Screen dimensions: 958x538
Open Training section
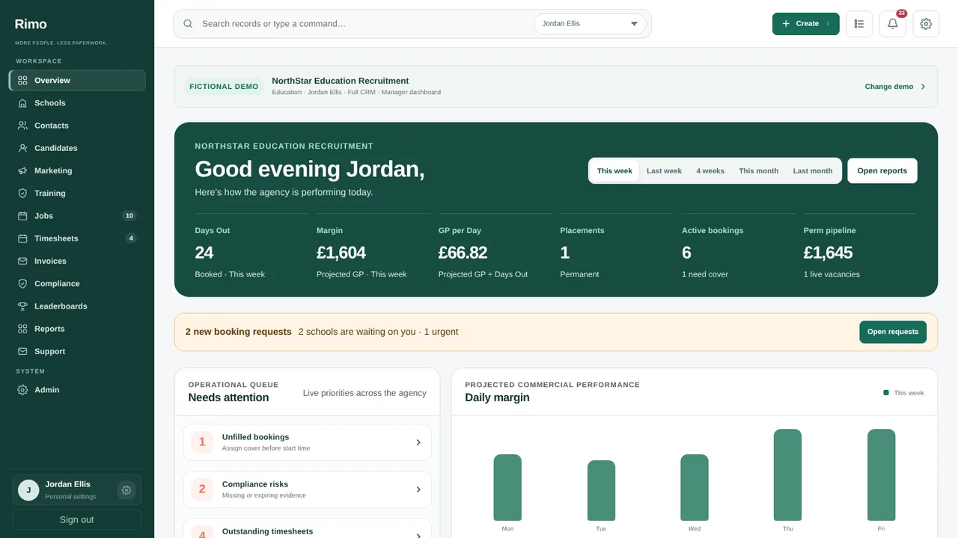coord(77,193)
